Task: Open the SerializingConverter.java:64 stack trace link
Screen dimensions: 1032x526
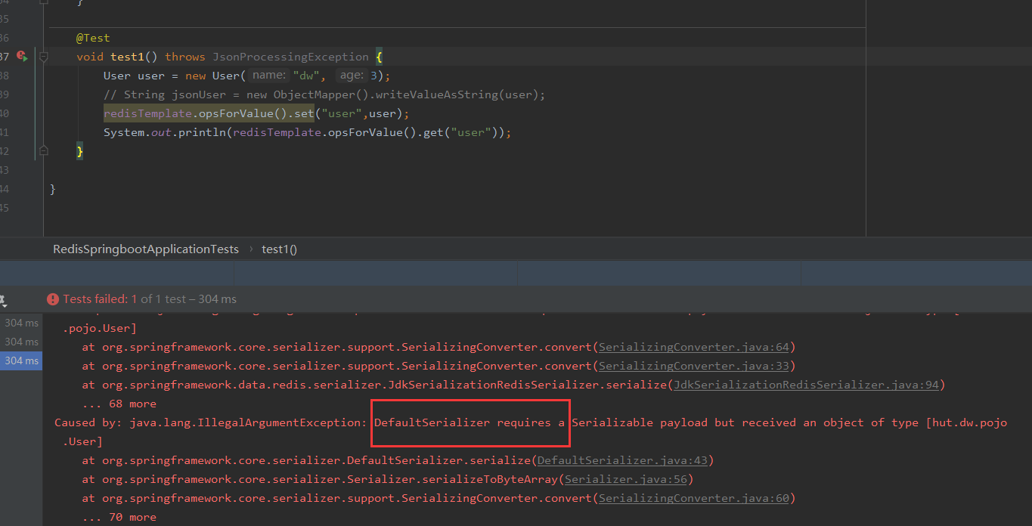Action: [x=693, y=347]
